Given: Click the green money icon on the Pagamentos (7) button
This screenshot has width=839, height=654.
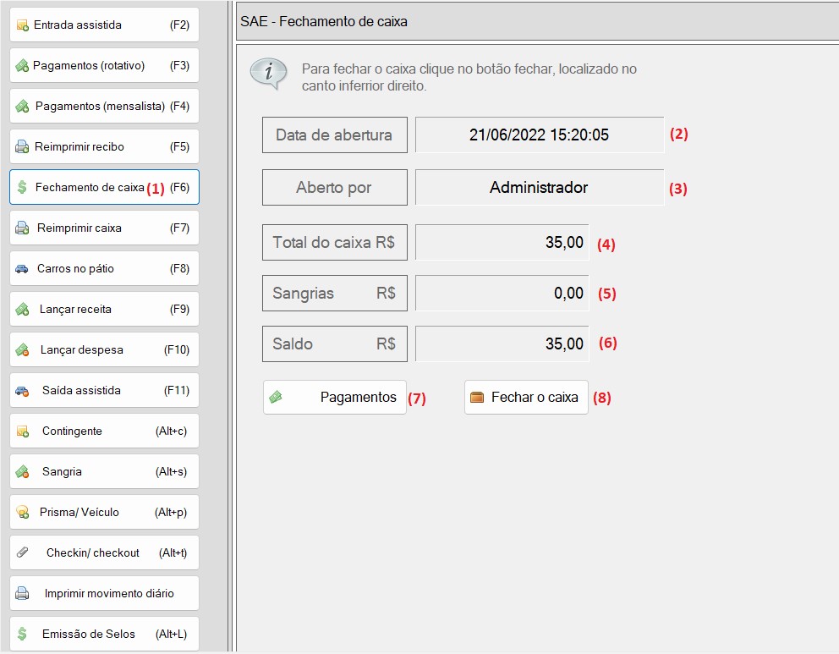Looking at the screenshot, I should pyautogui.click(x=276, y=397).
